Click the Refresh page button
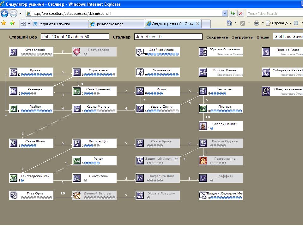The image size is (303, 226). coord(233,13)
